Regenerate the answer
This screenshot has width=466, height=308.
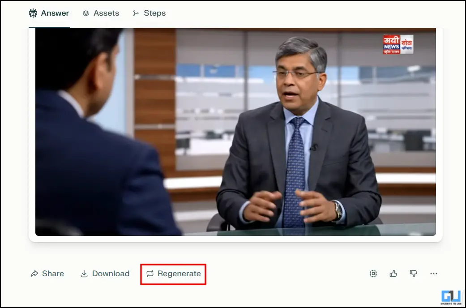pos(173,274)
